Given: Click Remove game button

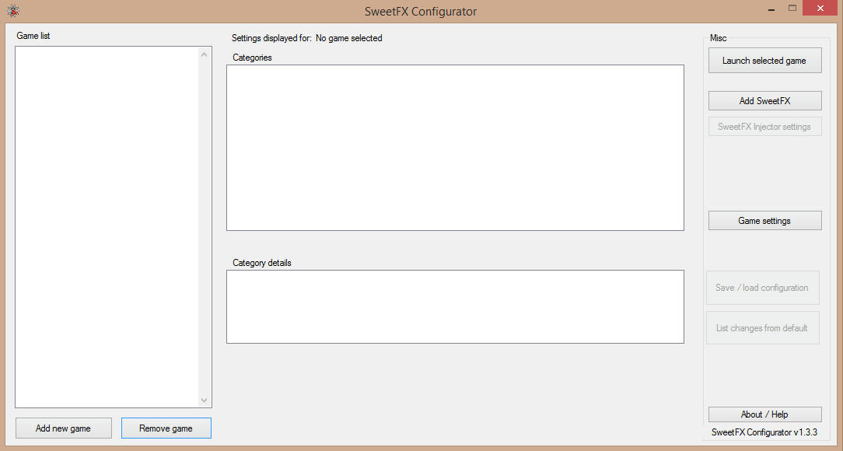Looking at the screenshot, I should (x=166, y=428).
